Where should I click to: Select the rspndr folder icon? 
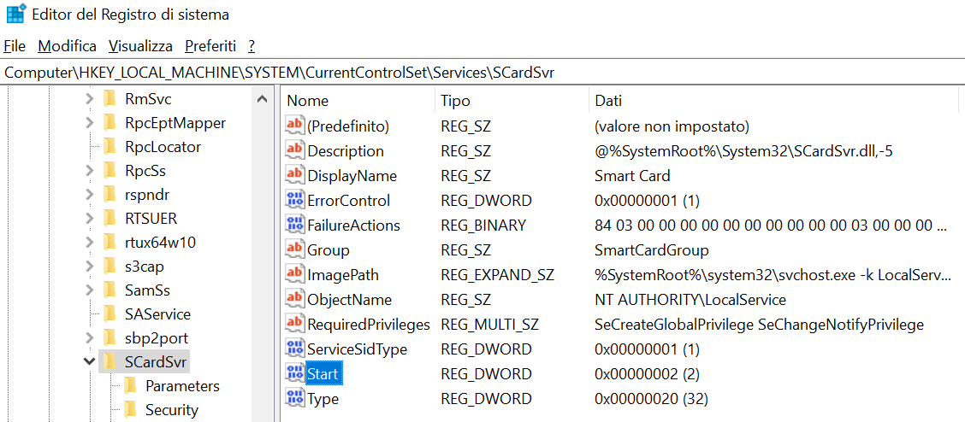tap(110, 194)
